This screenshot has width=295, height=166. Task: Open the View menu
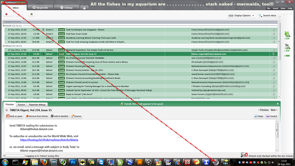(x=283, y=8)
